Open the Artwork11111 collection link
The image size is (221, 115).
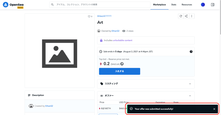pos(104,16)
